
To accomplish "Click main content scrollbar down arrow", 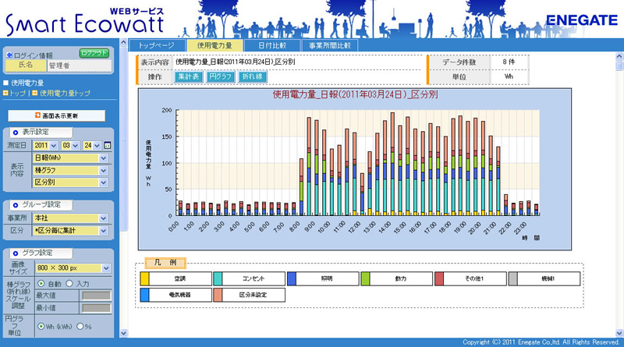I will (x=619, y=333).
